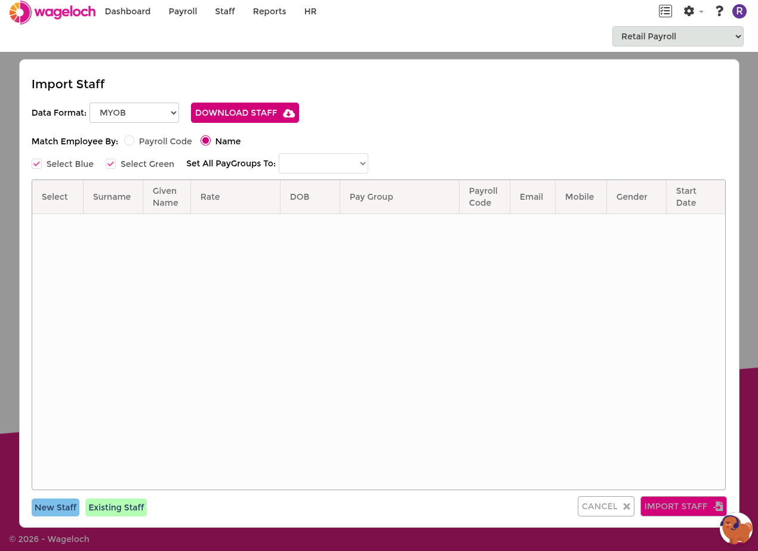Click the Download Staff button
Screen dimensions: 758x551
(x=245, y=113)
